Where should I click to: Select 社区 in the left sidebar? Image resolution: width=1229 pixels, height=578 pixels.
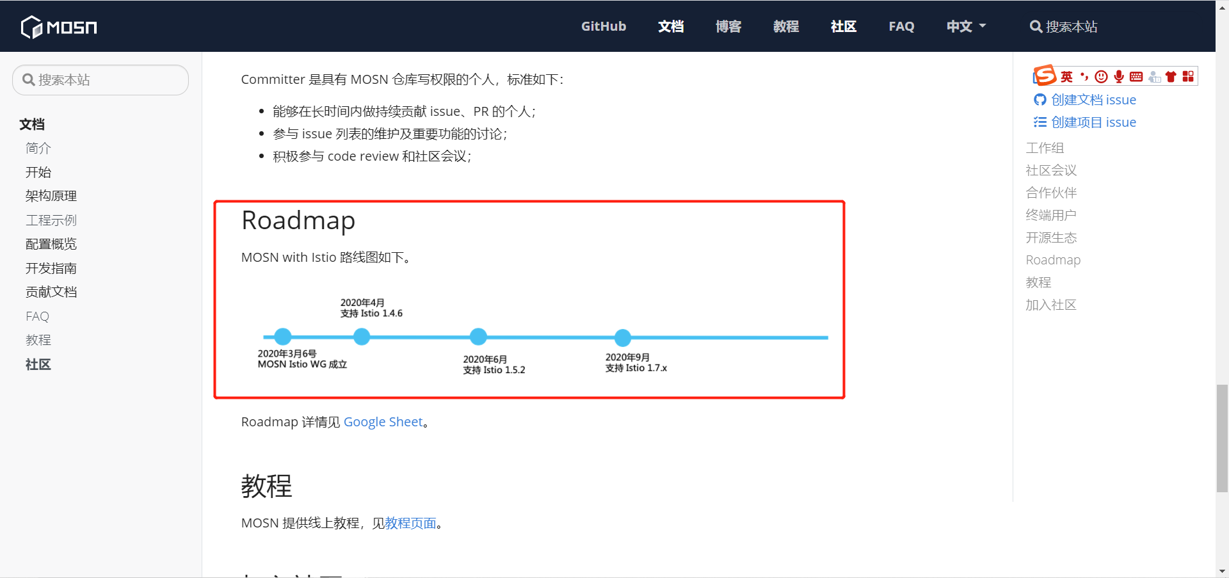click(x=38, y=364)
